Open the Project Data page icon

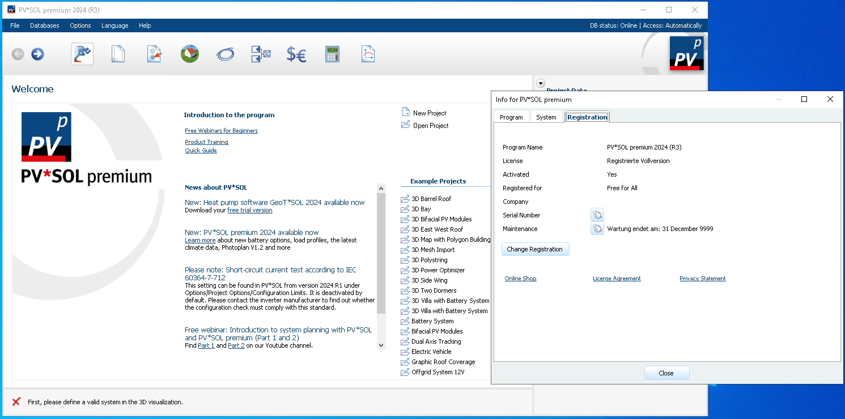coord(118,54)
